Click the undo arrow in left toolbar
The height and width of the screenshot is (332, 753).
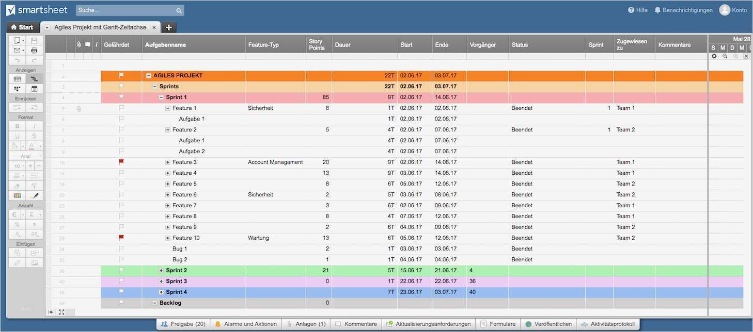tap(17, 60)
